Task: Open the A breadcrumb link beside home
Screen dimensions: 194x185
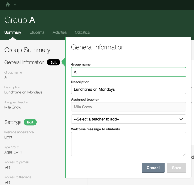Action: point(15,5)
